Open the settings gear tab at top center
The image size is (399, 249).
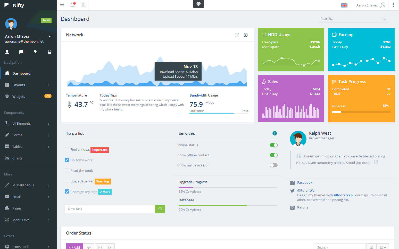click(x=198, y=4)
